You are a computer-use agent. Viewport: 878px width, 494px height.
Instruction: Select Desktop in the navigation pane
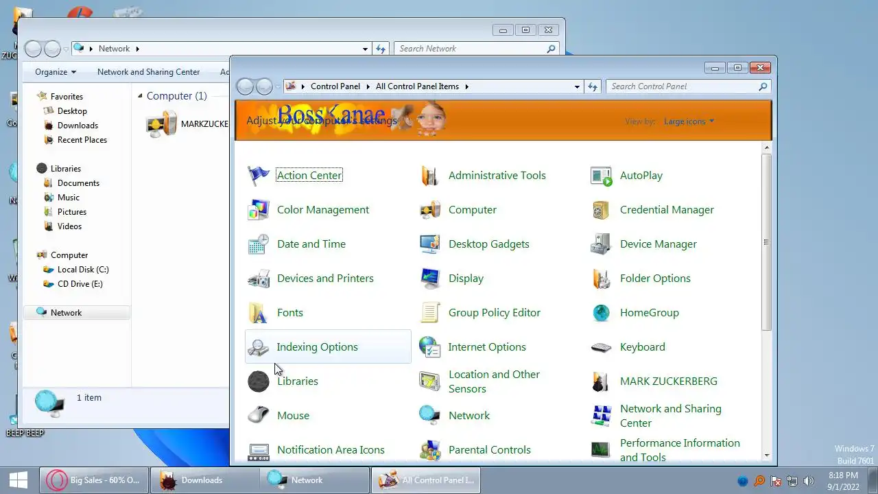click(x=72, y=111)
